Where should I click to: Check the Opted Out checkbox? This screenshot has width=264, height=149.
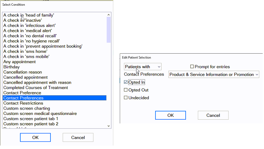[126, 90]
